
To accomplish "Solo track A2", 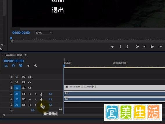I will coord(35,100).
